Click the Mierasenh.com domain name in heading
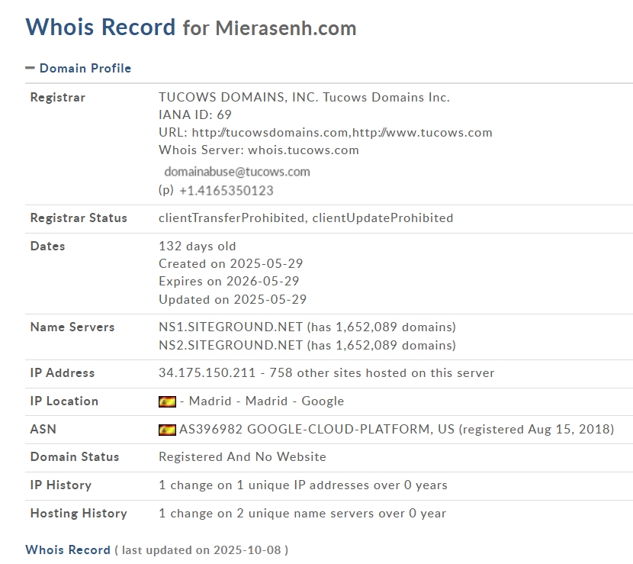 click(x=285, y=28)
